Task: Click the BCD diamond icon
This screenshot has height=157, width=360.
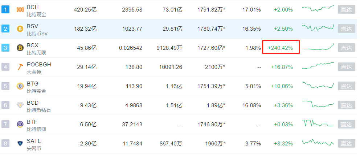Action: pos(20,105)
